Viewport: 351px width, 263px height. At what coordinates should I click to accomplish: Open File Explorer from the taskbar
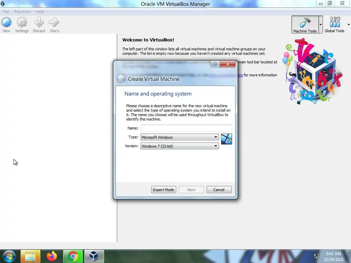[x=31, y=256]
